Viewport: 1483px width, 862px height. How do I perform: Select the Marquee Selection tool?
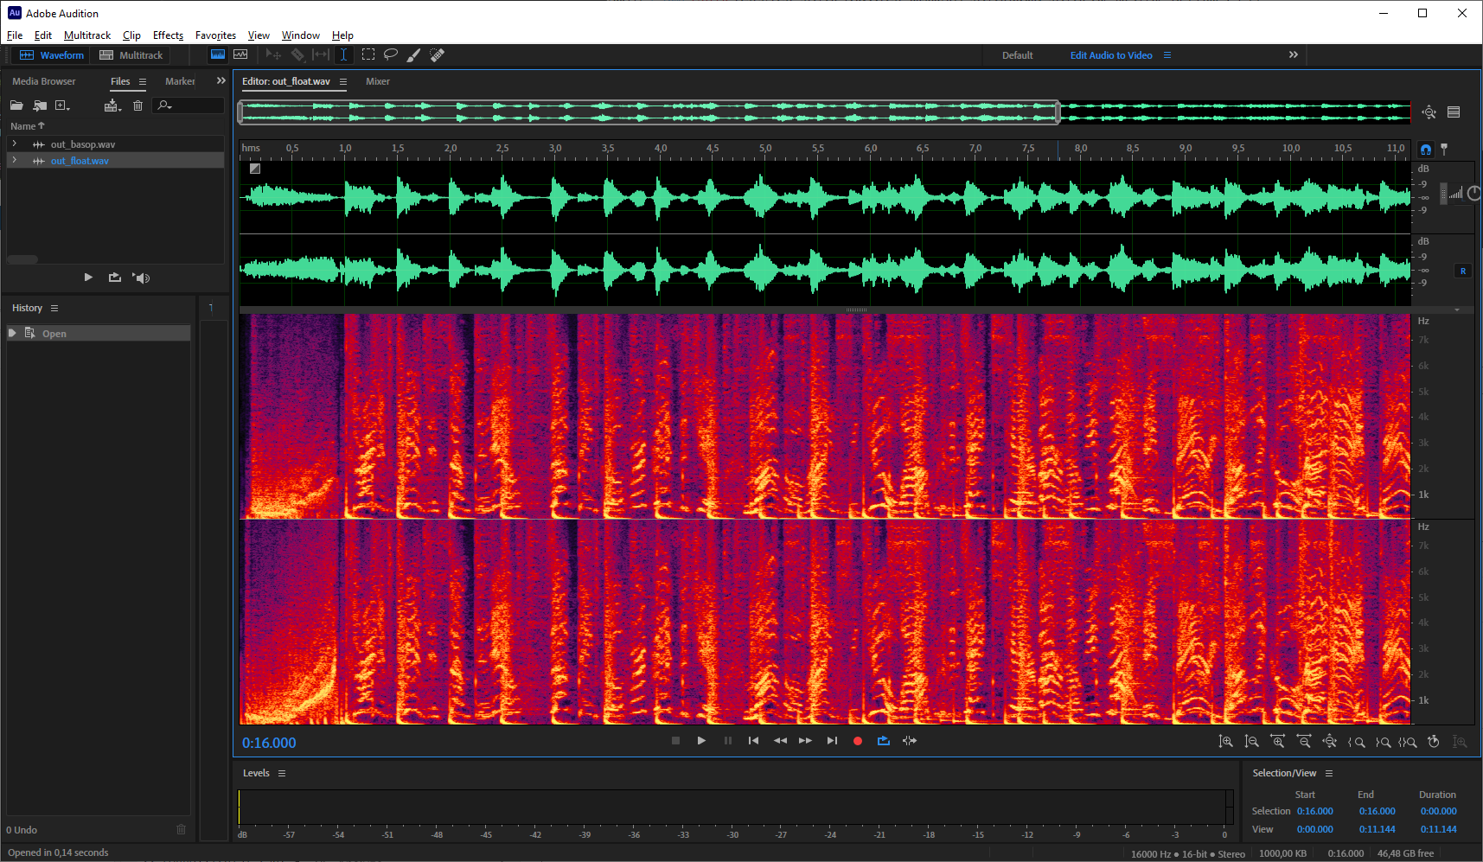368,54
